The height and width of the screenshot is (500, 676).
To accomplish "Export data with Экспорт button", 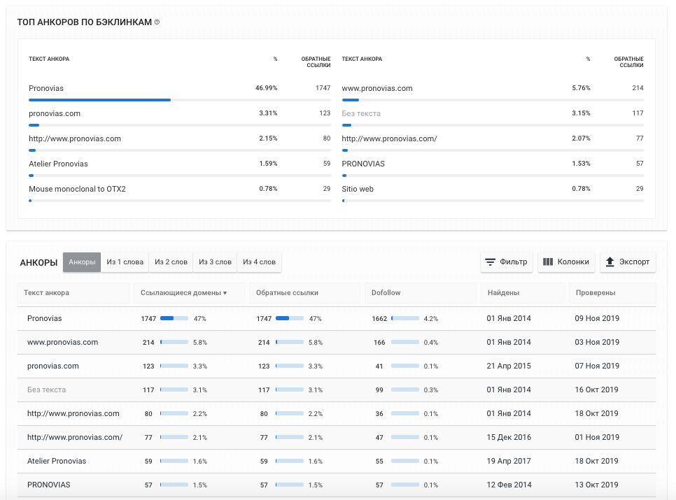I will click(x=628, y=262).
